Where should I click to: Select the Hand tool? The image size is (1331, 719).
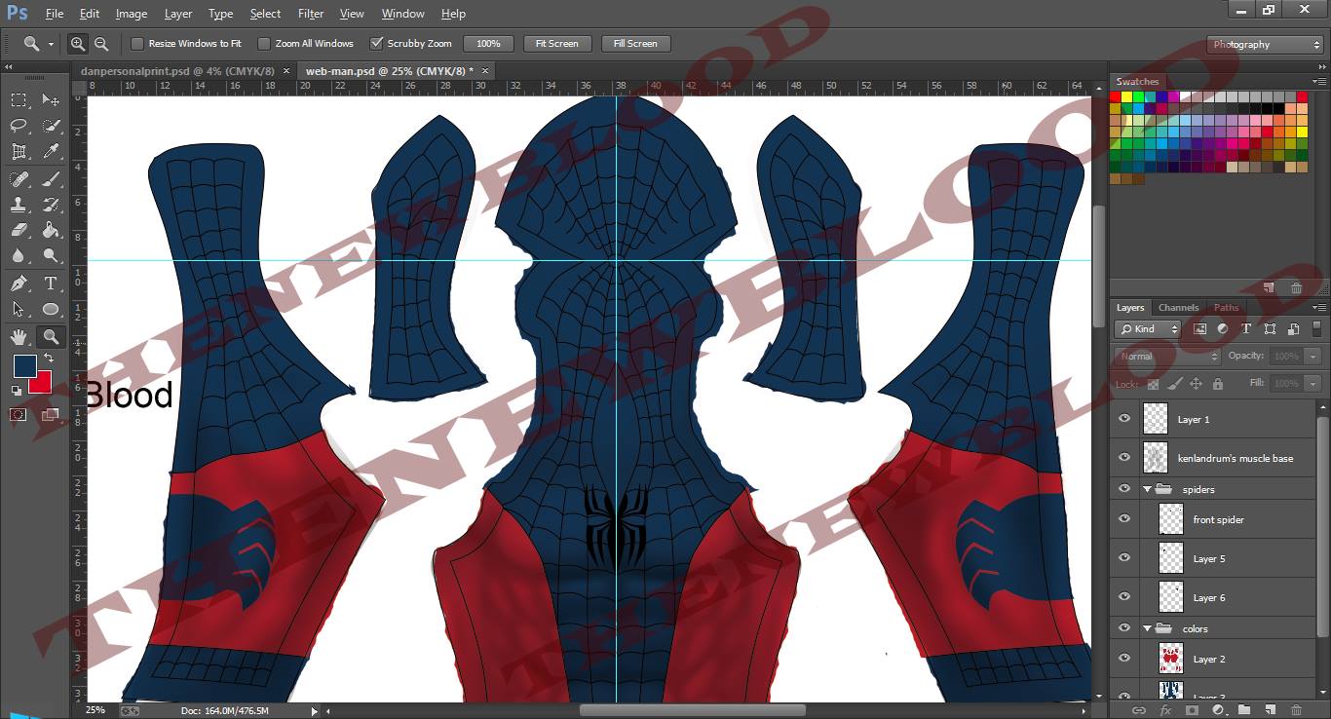click(19, 337)
